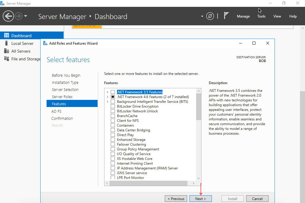Click the Add Roles and Features Wizard icon
The width and height of the screenshot is (305, 203).
(x=45, y=43)
